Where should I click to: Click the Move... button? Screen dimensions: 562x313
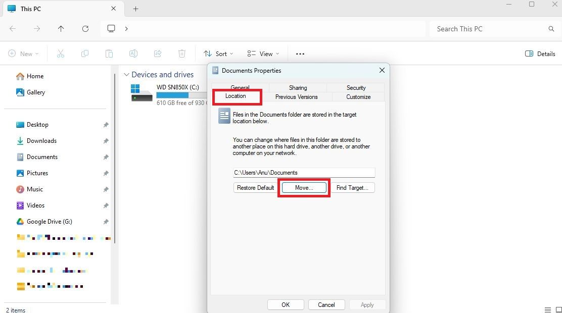(x=304, y=188)
